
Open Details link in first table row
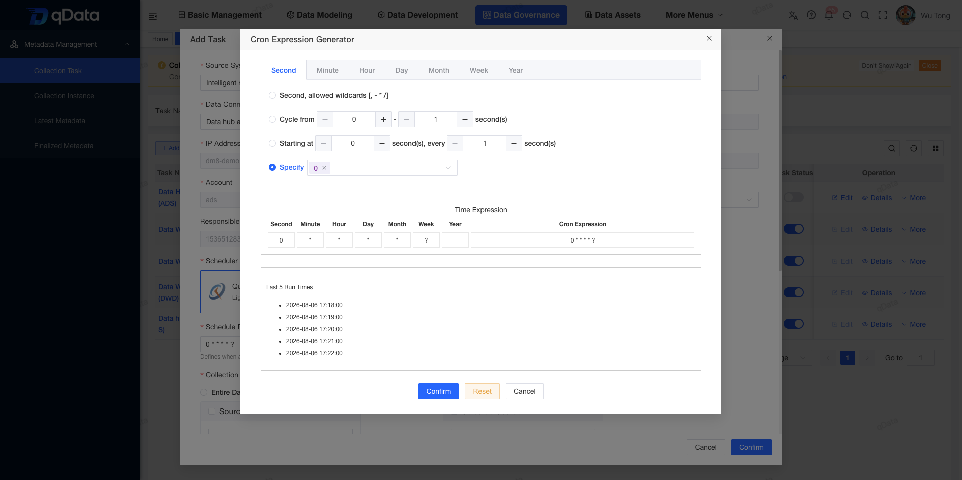point(877,198)
